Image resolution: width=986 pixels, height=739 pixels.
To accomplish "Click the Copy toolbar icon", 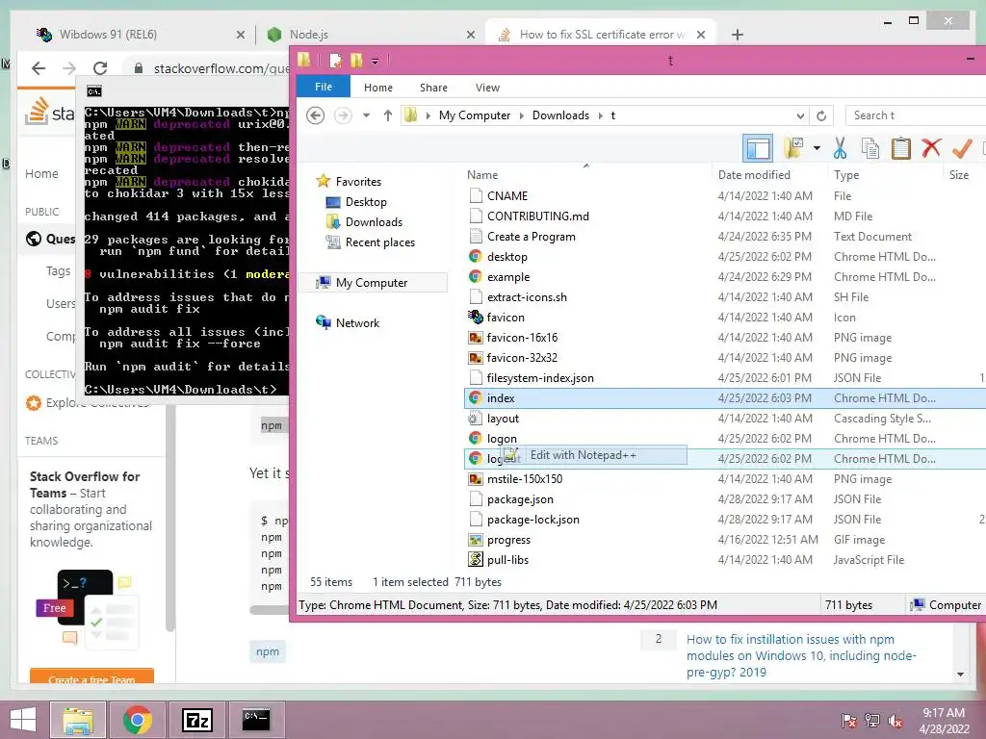I will pos(869,149).
